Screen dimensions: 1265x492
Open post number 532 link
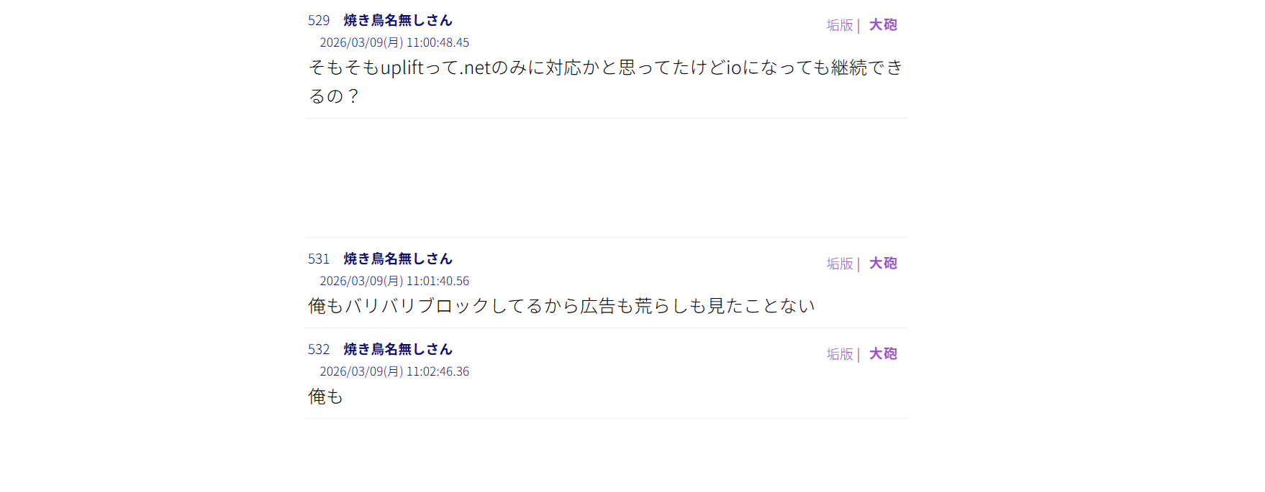point(319,350)
